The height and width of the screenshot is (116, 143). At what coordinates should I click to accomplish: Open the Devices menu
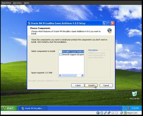coord(17,3)
